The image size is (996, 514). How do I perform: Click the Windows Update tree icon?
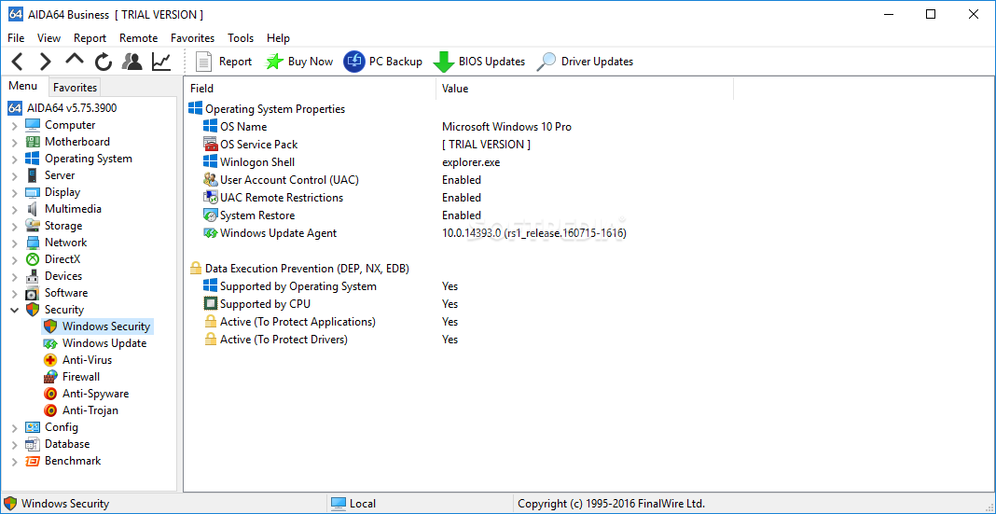pyautogui.click(x=50, y=343)
